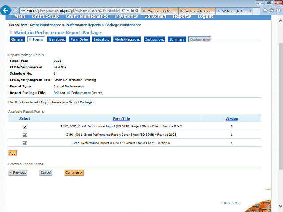Switch to the Indicators tab
The image size is (283, 212).
pos(101,39)
